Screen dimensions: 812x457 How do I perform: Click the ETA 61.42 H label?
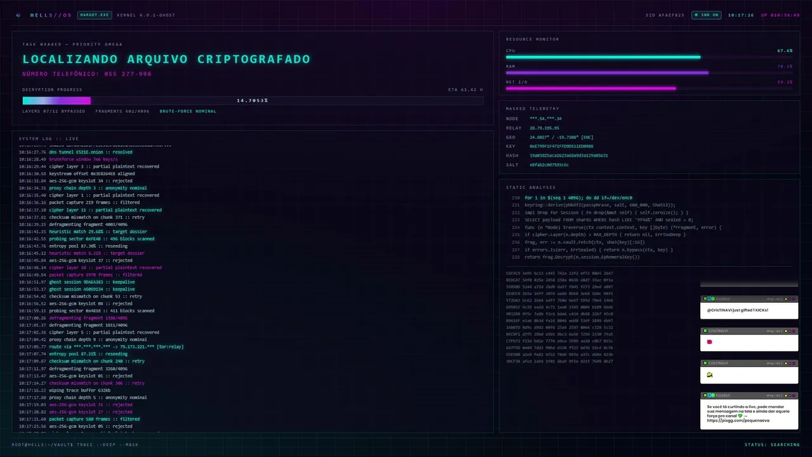pyautogui.click(x=466, y=89)
